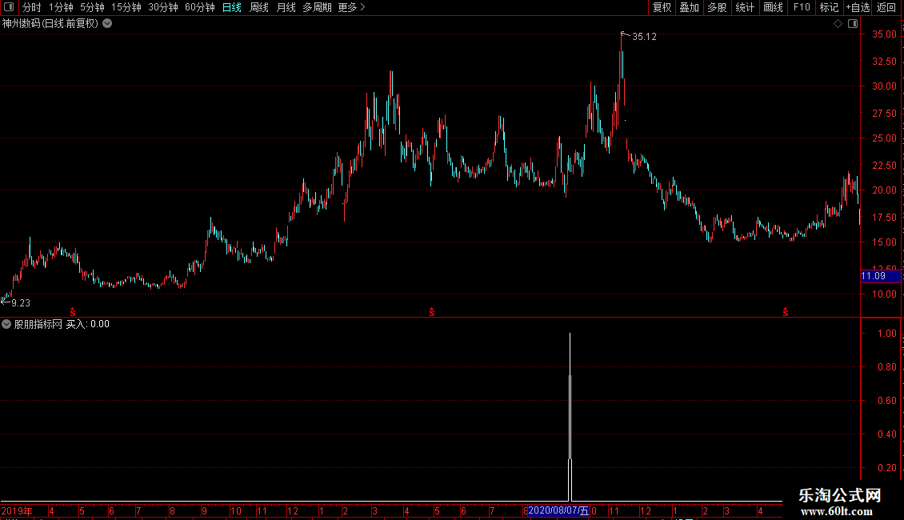Toggle the side panel icon near the price axis
The height and width of the screenshot is (520, 904).
pos(853,24)
